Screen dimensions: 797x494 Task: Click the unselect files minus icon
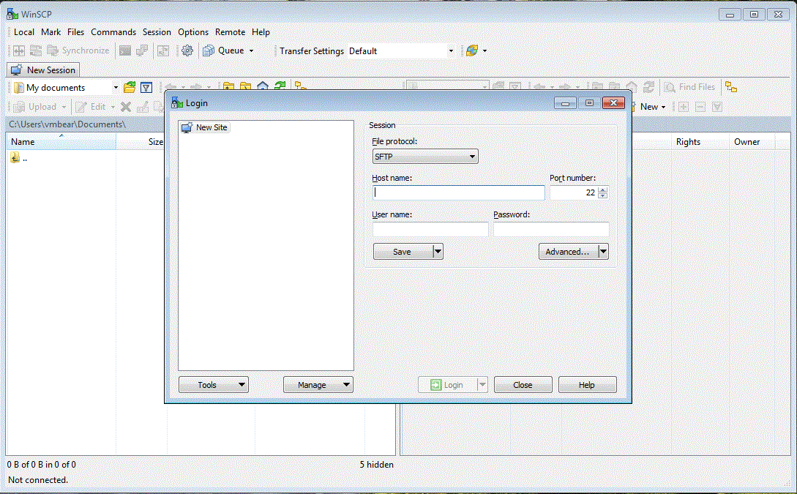coord(700,107)
